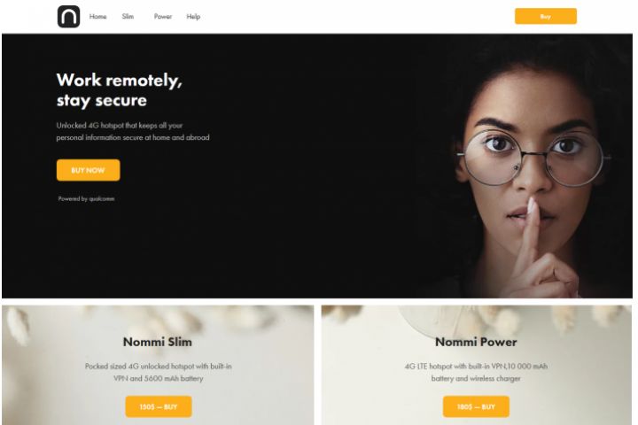Click the 180$ — BUY button
The image size is (638, 425).
point(476,406)
